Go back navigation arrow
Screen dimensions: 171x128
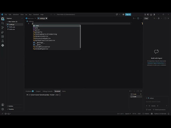click(x=51, y=14)
